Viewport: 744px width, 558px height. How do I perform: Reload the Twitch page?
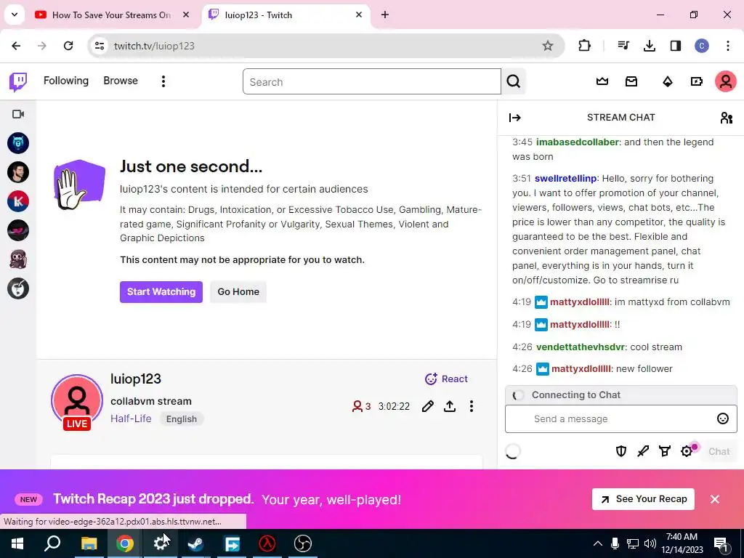pyautogui.click(x=68, y=46)
